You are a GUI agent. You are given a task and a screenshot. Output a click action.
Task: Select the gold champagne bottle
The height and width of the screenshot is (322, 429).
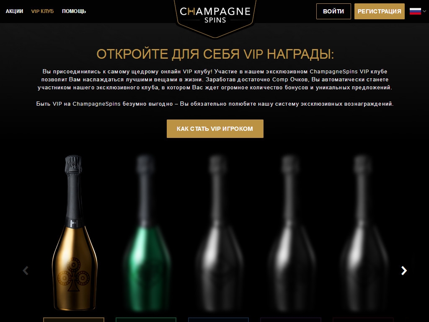74,233
